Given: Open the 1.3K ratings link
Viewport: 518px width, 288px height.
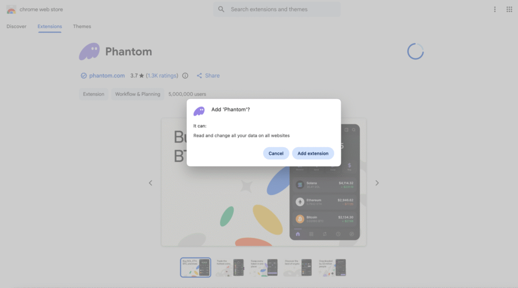Looking at the screenshot, I should pos(162,76).
